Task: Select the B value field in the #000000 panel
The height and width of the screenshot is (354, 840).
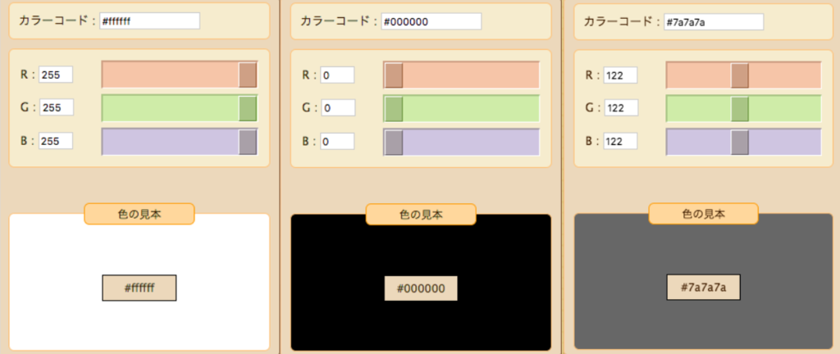Action: [337, 141]
